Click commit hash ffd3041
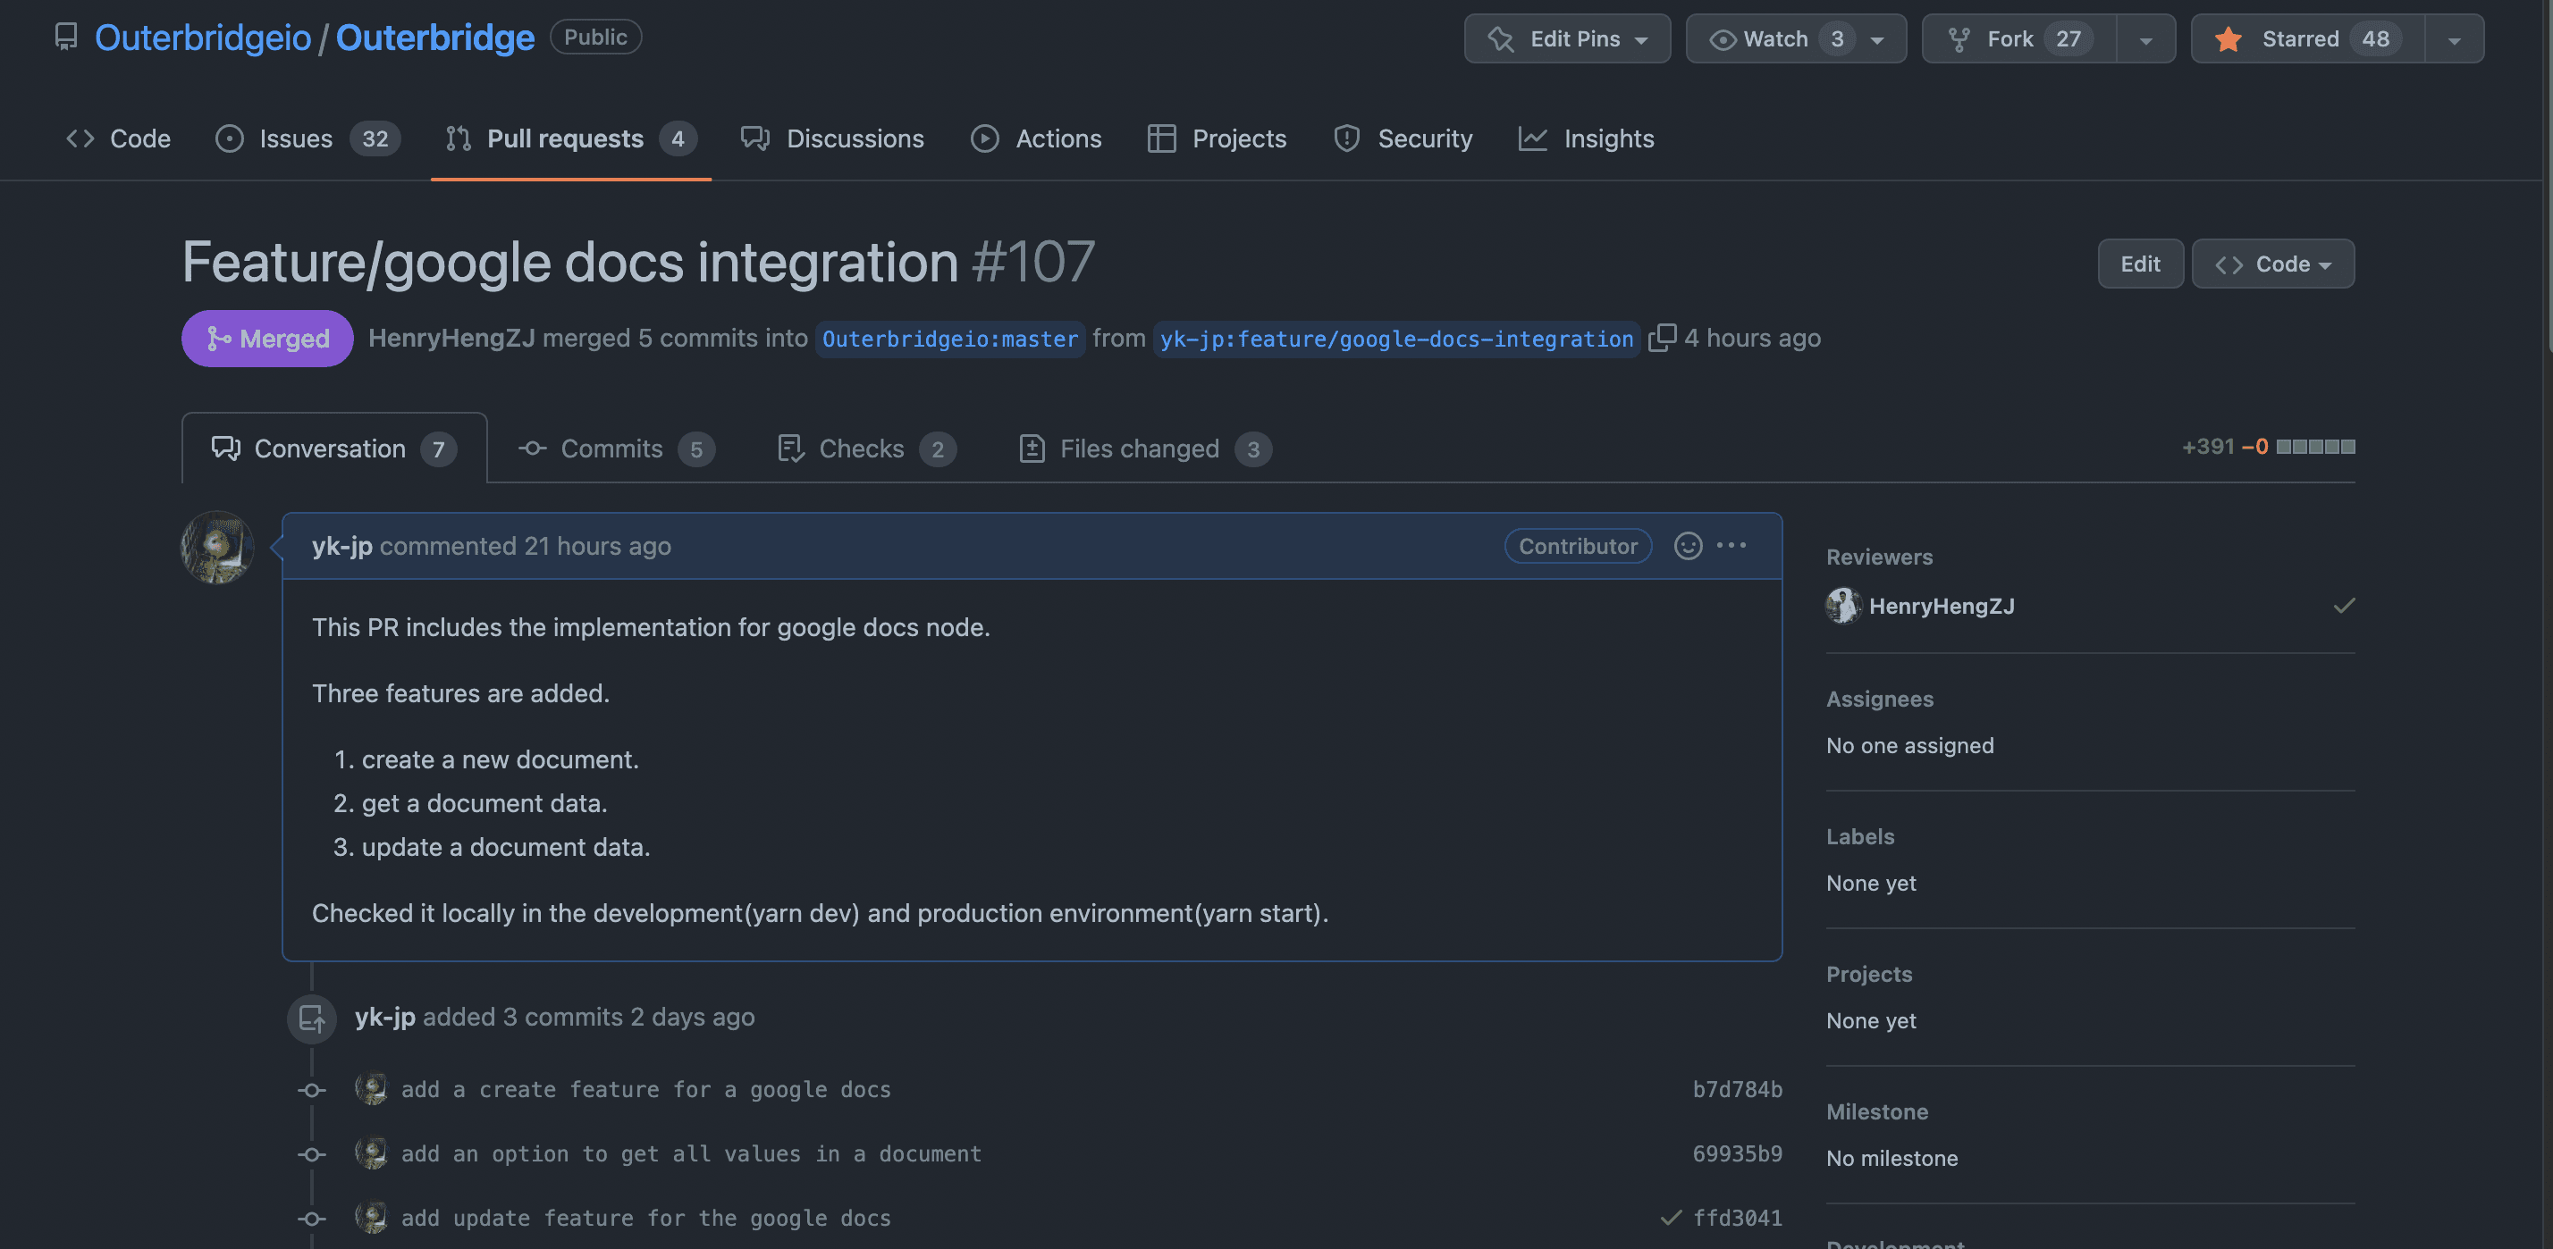This screenshot has height=1249, width=2553. point(1736,1219)
